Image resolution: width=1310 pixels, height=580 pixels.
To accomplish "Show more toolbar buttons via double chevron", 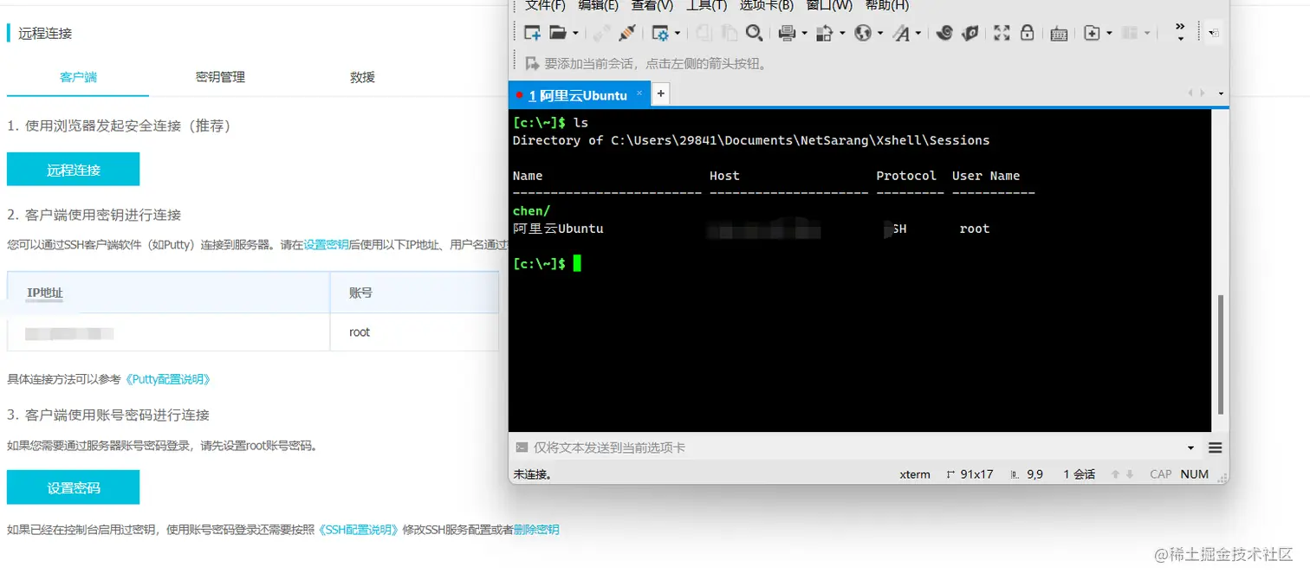I will click(1180, 27).
